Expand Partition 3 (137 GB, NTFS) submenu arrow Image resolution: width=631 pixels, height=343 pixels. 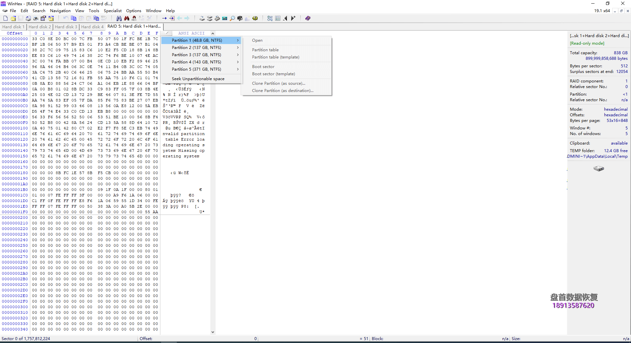coord(238,55)
